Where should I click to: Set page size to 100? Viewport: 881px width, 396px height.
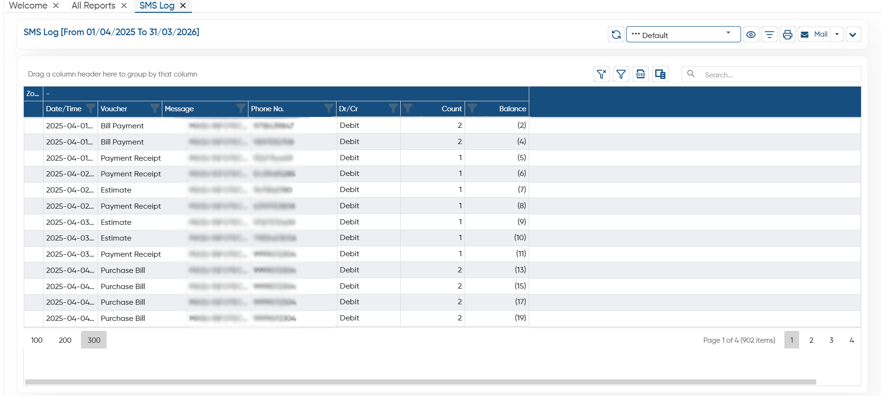click(x=37, y=340)
